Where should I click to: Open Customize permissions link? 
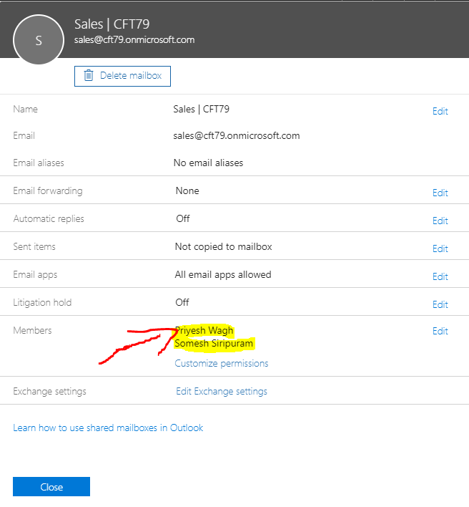(222, 363)
